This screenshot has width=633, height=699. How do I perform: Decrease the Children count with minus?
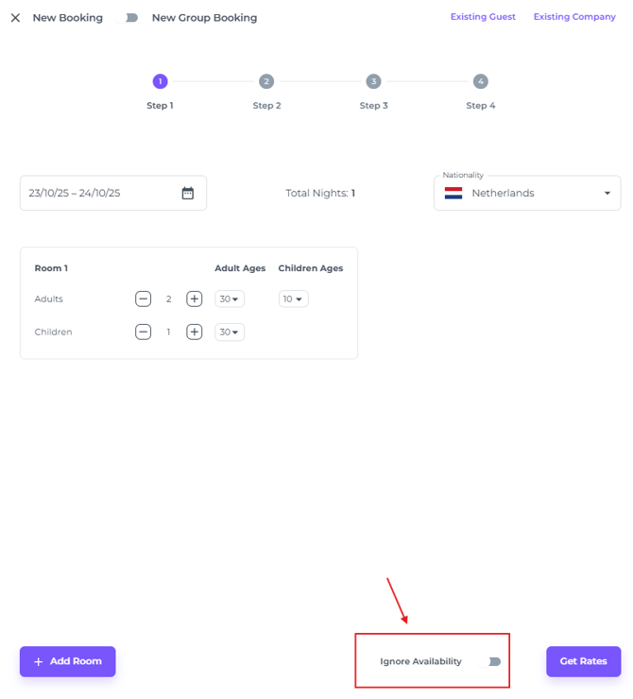point(143,332)
